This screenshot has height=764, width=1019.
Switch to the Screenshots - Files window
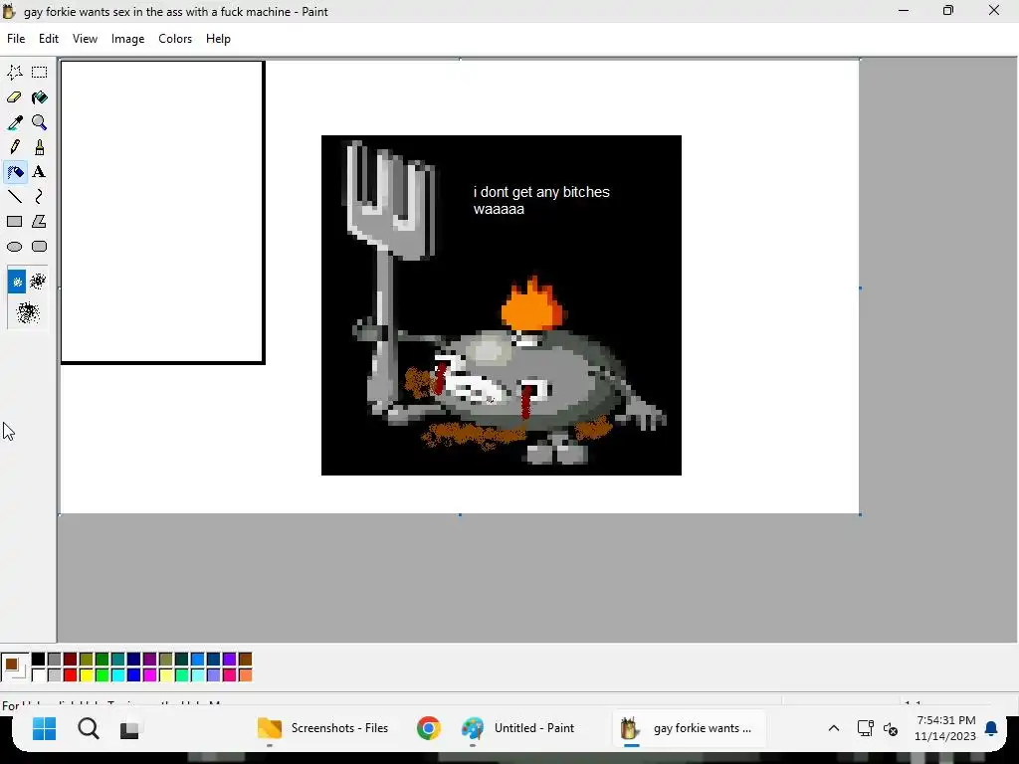pyautogui.click(x=323, y=728)
